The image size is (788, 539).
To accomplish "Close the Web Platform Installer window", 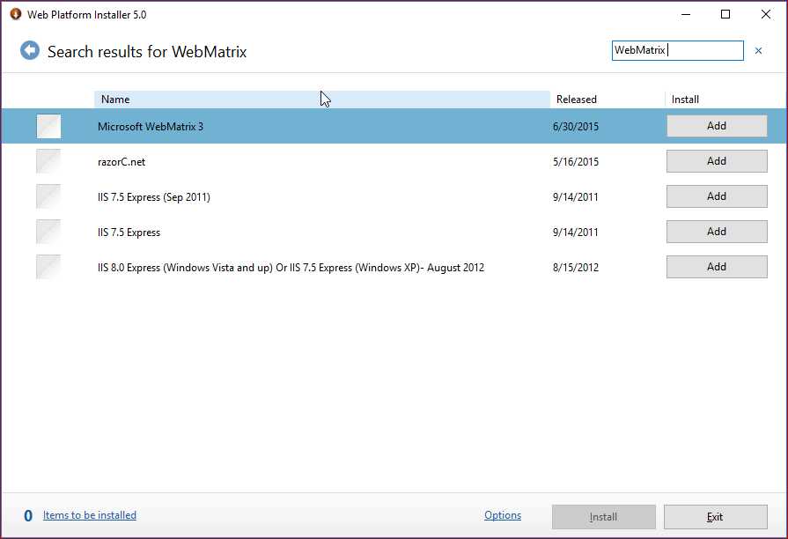I will 765,14.
